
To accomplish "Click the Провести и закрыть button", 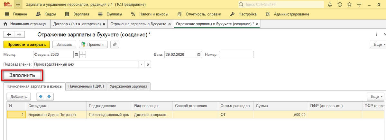I will [x=27, y=45].
